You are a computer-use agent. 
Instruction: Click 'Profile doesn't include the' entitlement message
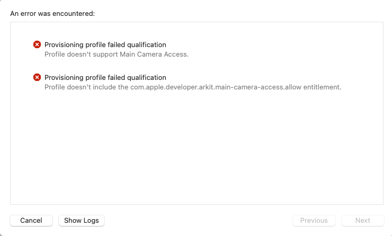tap(193, 87)
